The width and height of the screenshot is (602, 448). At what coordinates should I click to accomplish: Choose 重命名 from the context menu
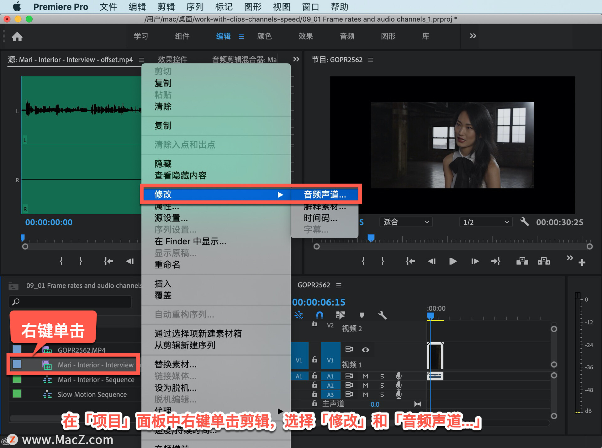167,265
